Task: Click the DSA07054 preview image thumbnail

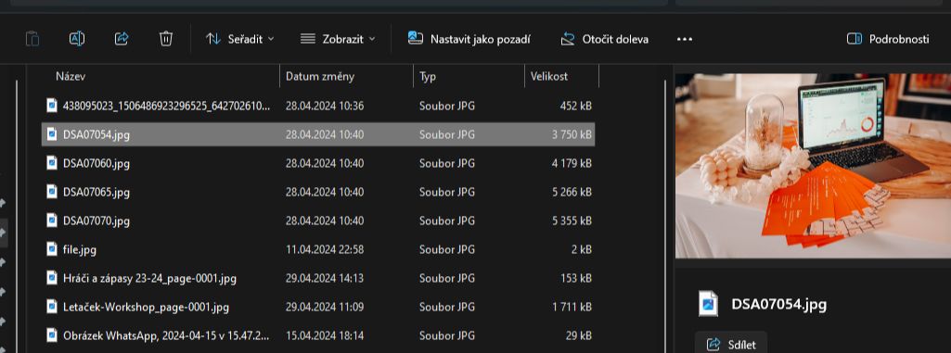Action: click(x=813, y=165)
